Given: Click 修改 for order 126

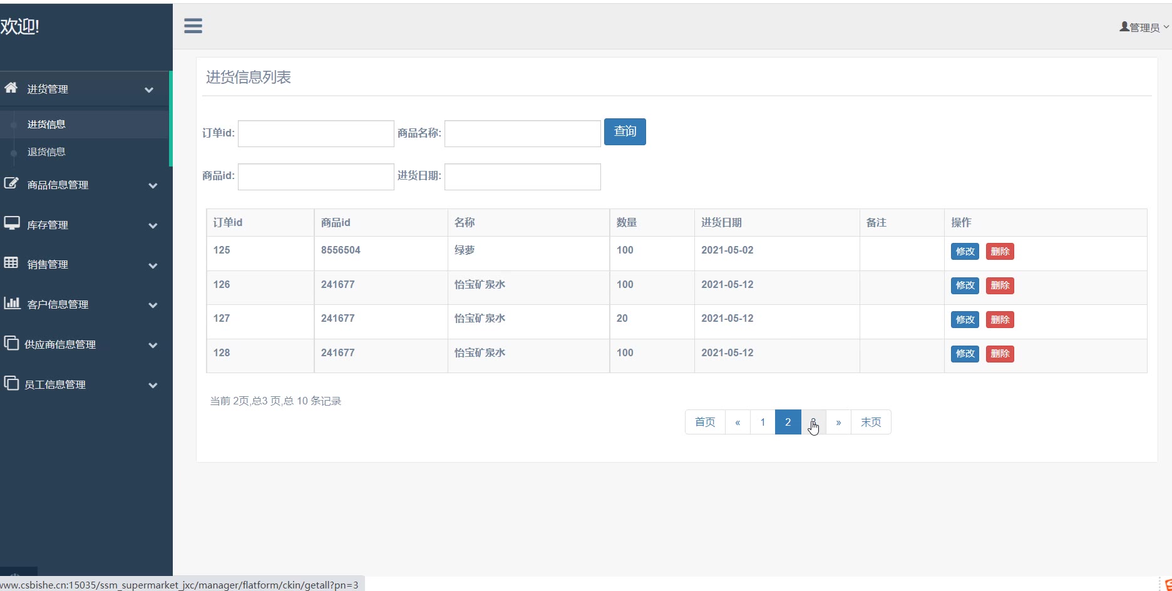Looking at the screenshot, I should (x=965, y=285).
